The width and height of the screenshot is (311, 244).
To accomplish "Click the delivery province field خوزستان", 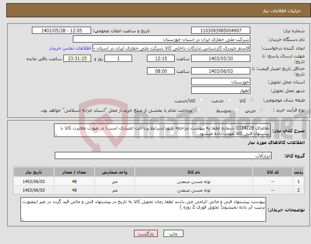I will (221, 81).
